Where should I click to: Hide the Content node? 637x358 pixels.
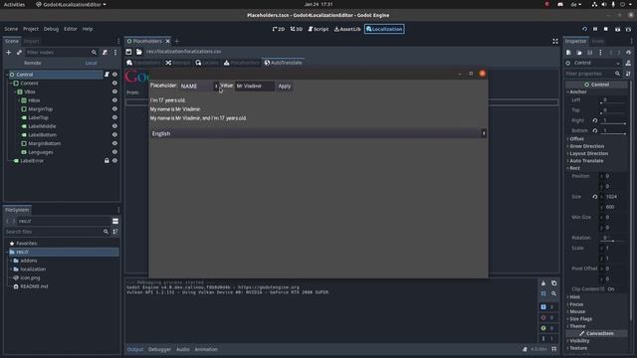click(115, 83)
